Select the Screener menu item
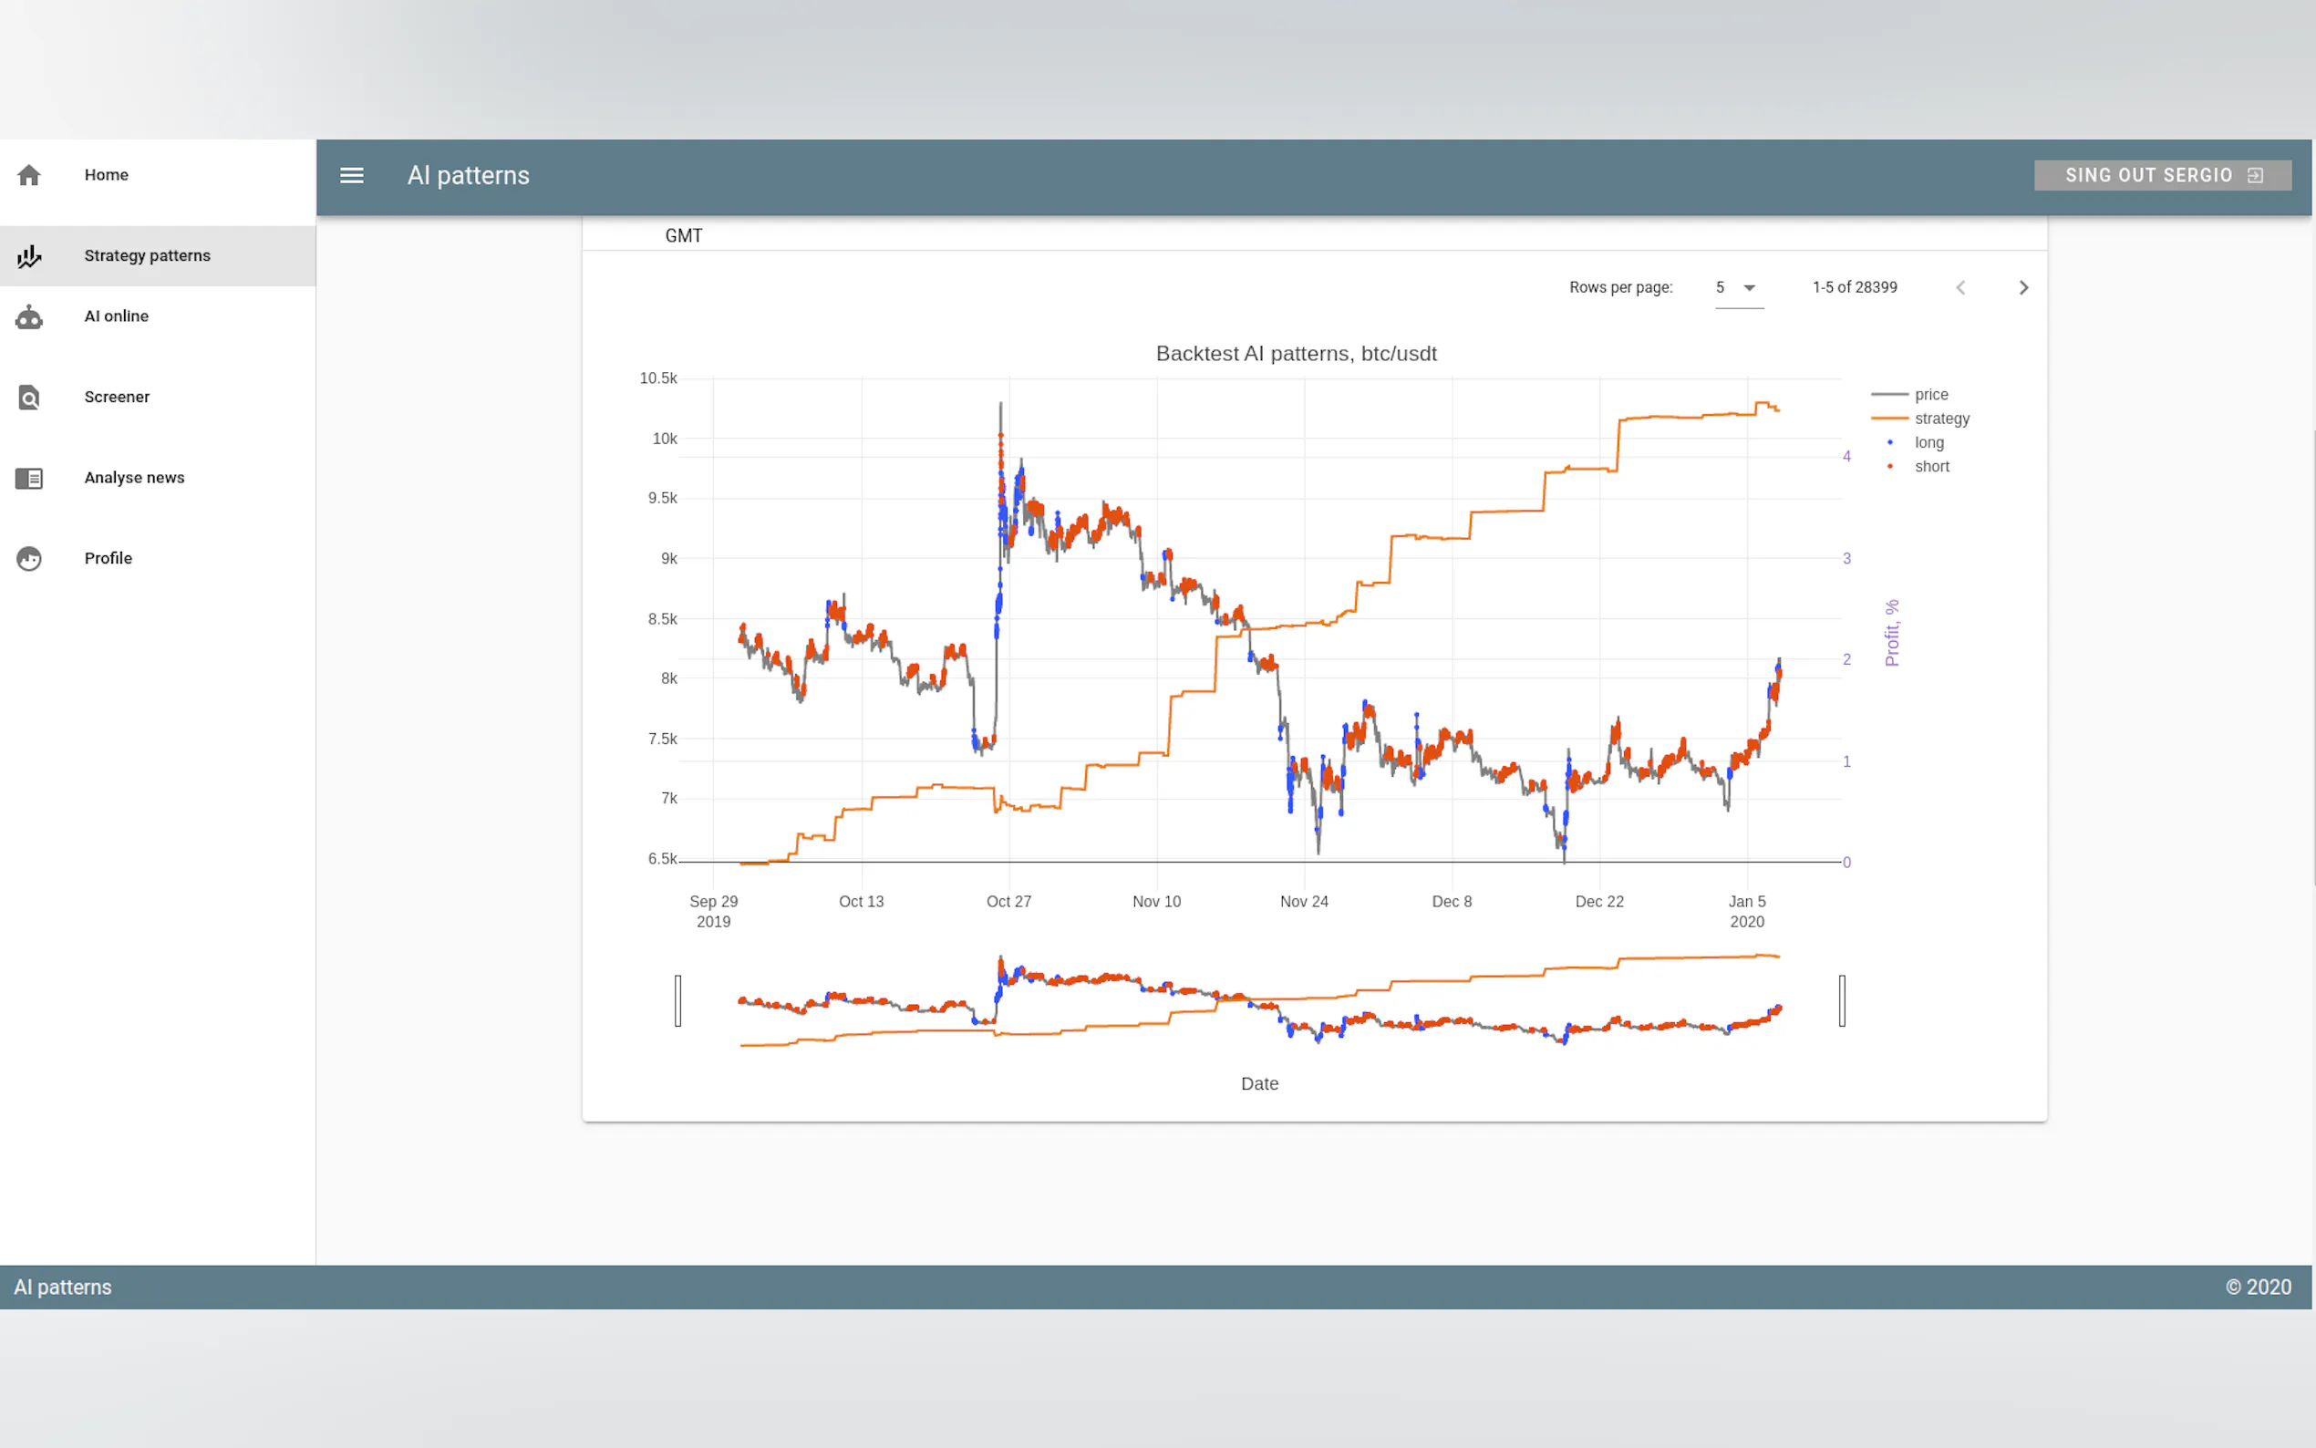Image resolution: width=2316 pixels, height=1448 pixels. click(x=116, y=397)
